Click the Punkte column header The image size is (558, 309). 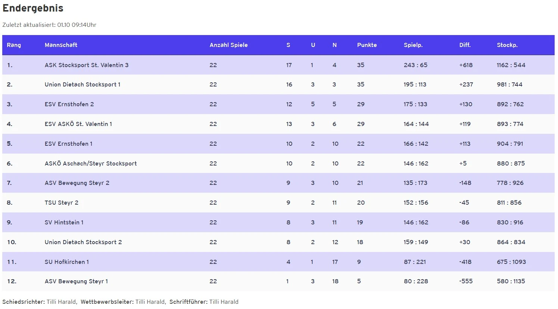coord(367,45)
